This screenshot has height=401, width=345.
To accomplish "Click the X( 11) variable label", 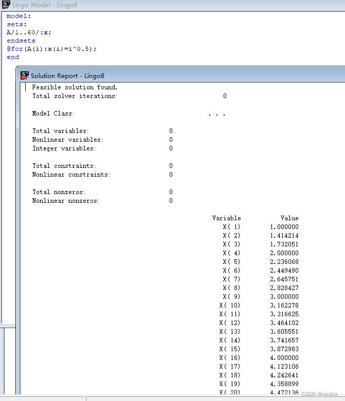I will [229, 314].
